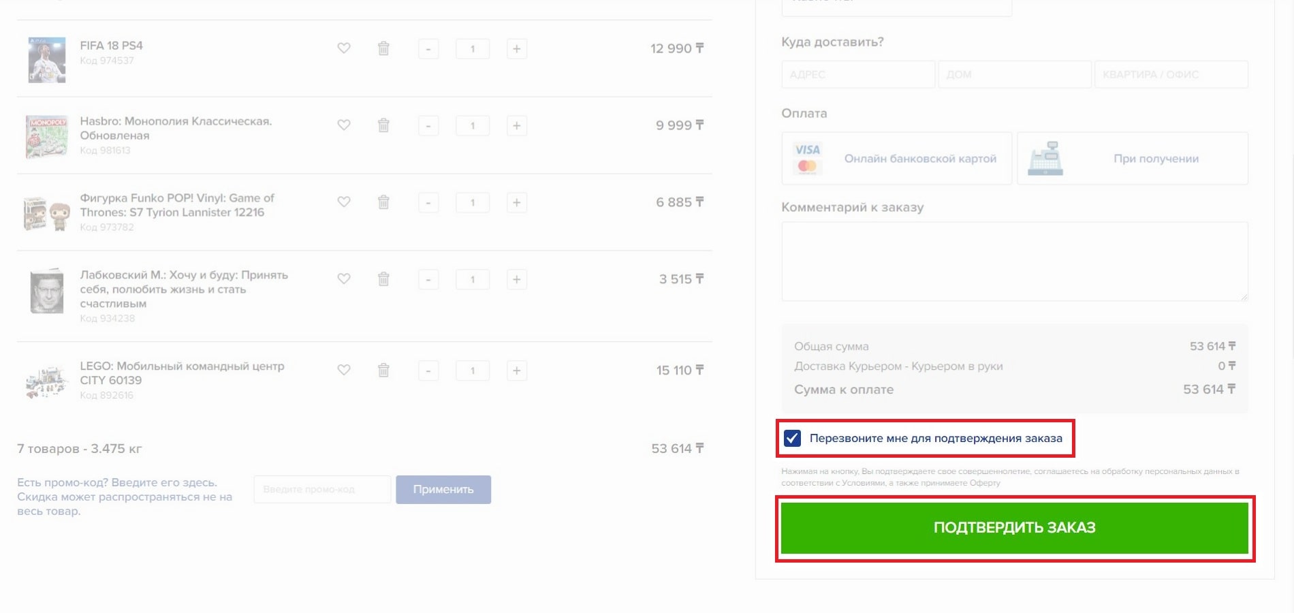The height and width of the screenshot is (613, 1294).
Task: Decrease Funko POP figure quantity
Action: 428,203
